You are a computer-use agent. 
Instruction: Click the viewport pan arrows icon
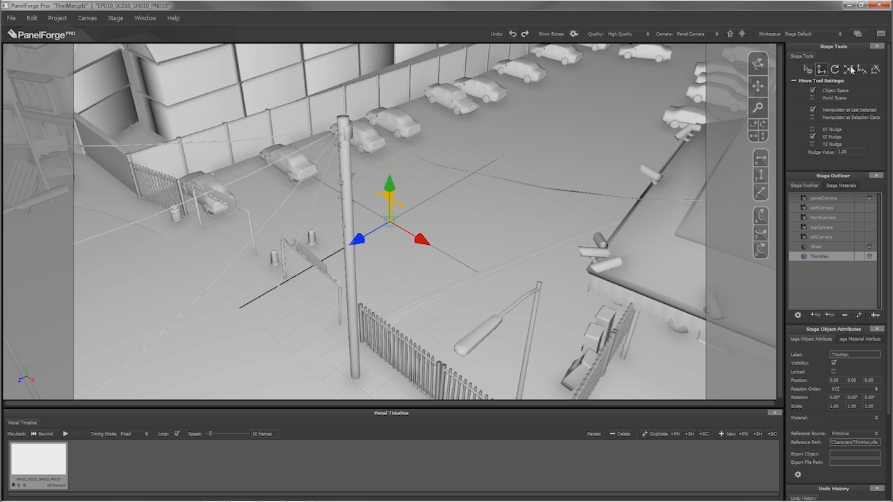[x=758, y=86]
